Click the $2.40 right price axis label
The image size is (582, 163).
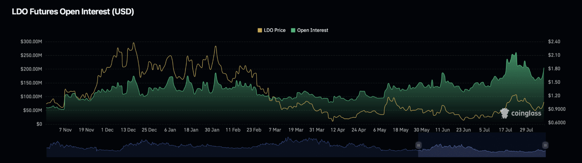[x=554, y=42]
